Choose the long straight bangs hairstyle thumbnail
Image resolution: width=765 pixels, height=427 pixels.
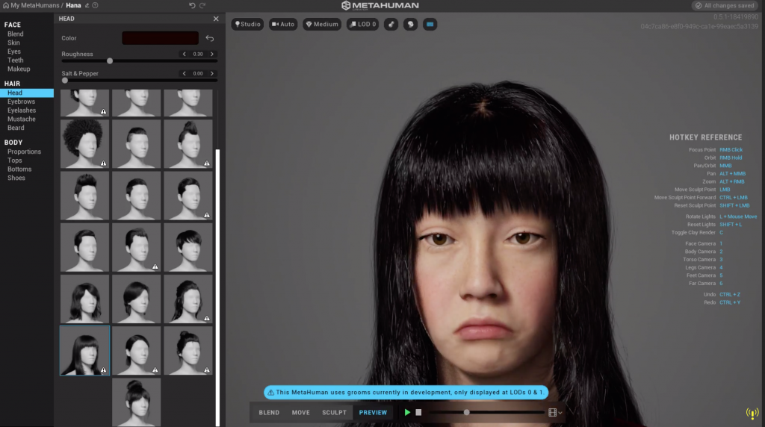[x=85, y=351]
